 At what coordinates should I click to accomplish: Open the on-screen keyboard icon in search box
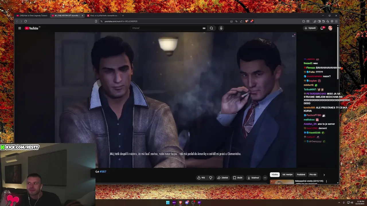(204, 28)
